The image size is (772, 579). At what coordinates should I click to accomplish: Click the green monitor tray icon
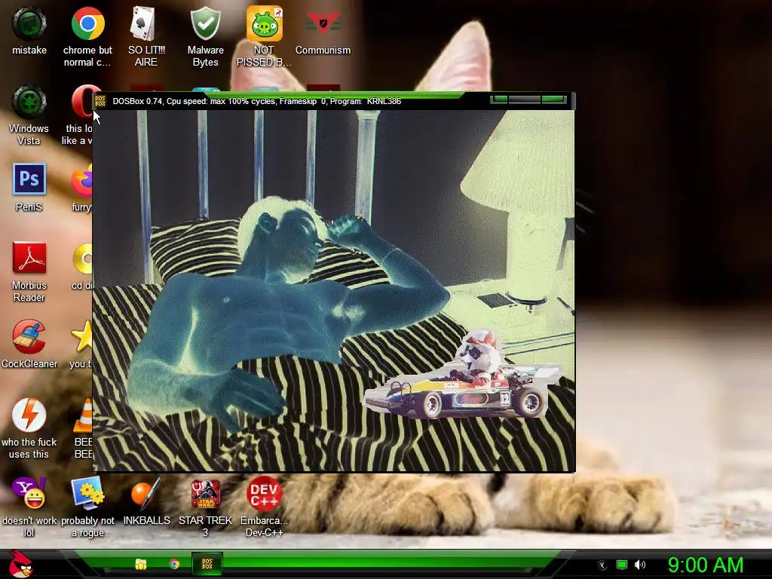tap(622, 565)
